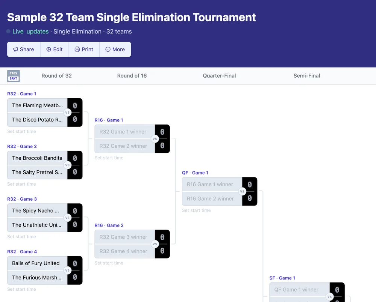Select the Semi-Final column header
Viewport: 376px width, 302px height.
pos(306,76)
